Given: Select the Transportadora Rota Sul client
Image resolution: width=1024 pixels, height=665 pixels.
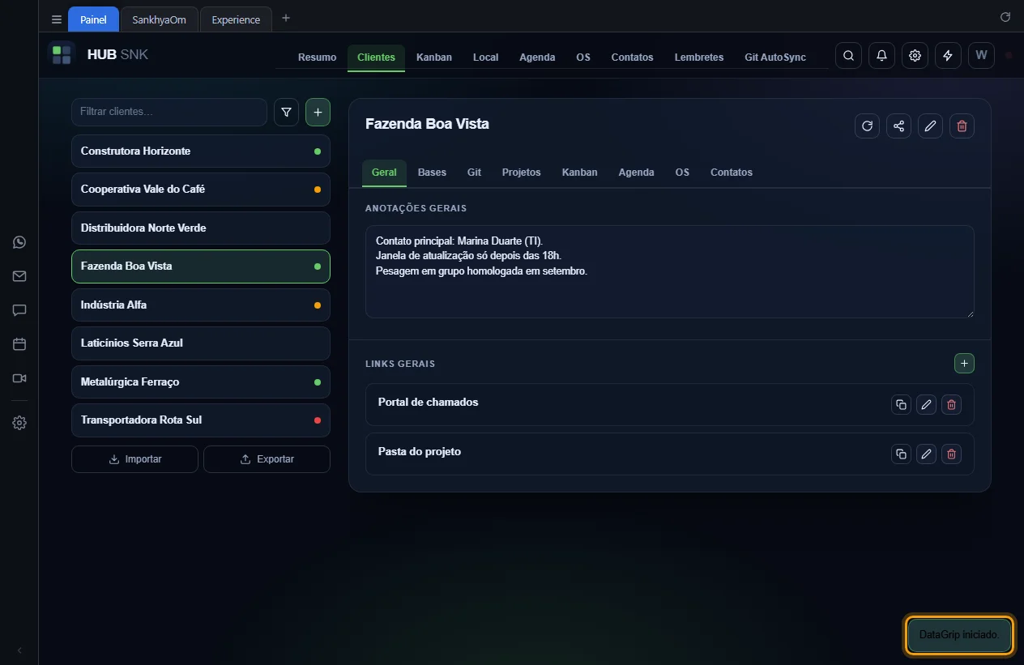Looking at the screenshot, I should pos(201,420).
